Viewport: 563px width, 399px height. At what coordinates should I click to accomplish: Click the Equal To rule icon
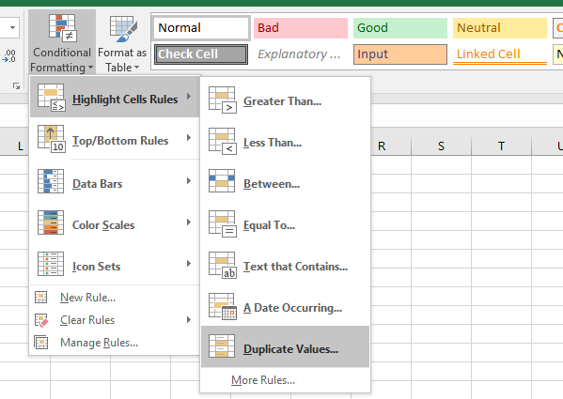click(222, 224)
